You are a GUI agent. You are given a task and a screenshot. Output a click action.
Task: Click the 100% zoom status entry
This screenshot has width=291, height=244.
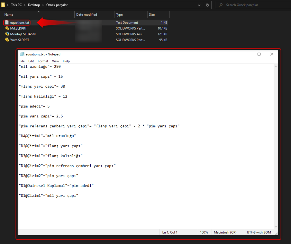click(204, 232)
